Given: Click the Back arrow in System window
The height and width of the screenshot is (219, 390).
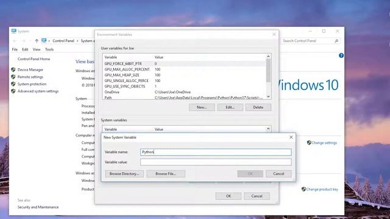Looking at the screenshot, I should click(15, 41).
